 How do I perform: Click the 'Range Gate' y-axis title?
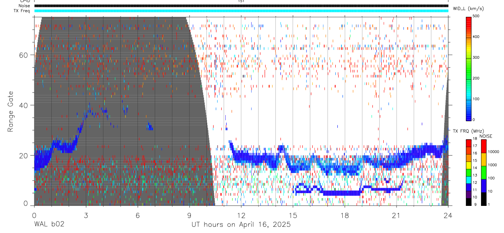click(x=10, y=111)
